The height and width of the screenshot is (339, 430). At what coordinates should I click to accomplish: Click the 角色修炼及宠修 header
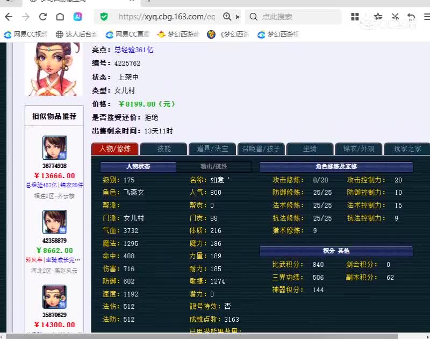coord(336,167)
